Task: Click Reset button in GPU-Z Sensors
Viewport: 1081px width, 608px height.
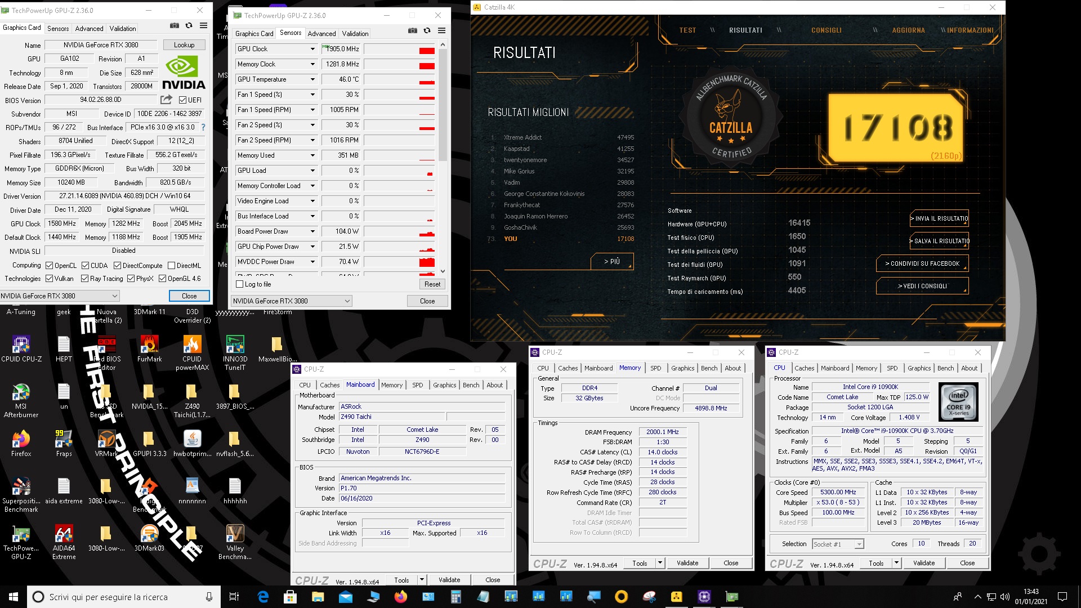Action: coord(432,284)
